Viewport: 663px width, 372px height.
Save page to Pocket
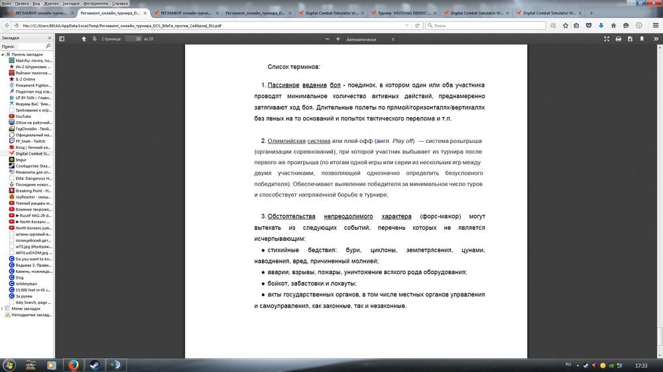(x=589, y=26)
